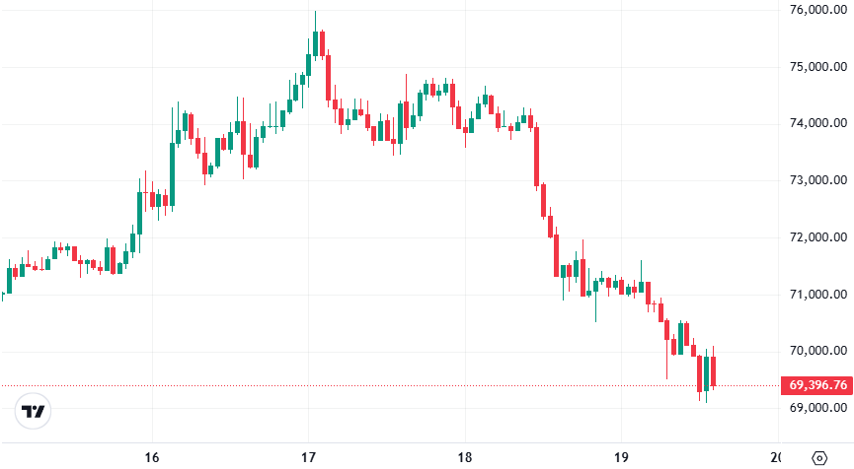Select the last red candle on the chart

pos(713,370)
